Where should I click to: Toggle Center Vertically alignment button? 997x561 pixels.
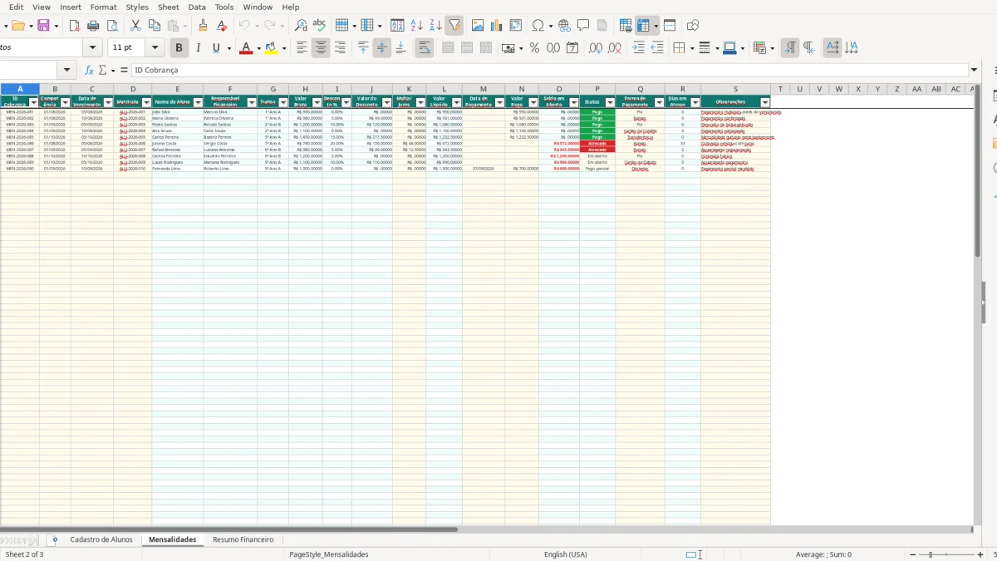382,48
